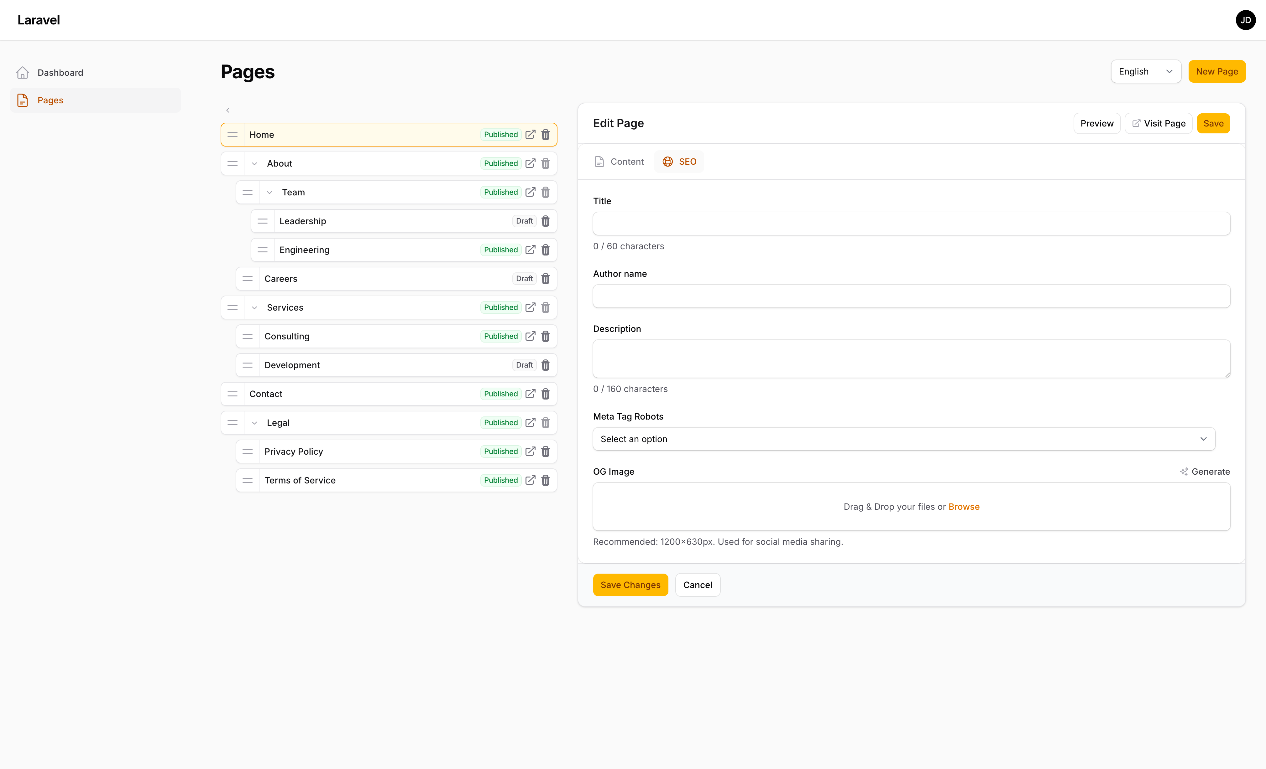Click the Save Changes button
The height and width of the screenshot is (769, 1266).
pyautogui.click(x=630, y=585)
